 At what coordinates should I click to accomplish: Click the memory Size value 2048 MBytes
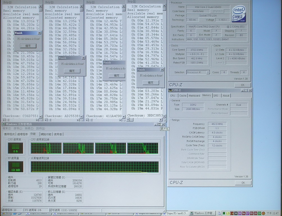pyautogui.click(x=193, y=109)
